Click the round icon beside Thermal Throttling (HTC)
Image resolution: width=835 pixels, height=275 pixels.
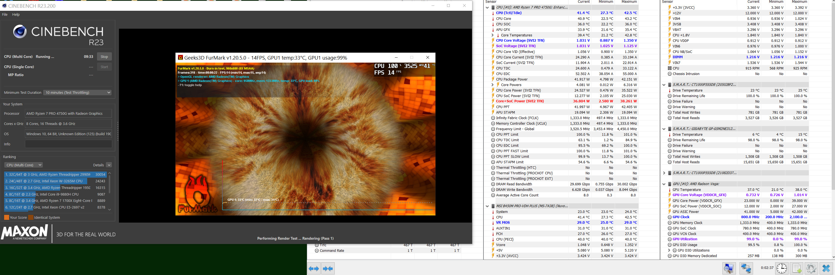(x=493, y=168)
